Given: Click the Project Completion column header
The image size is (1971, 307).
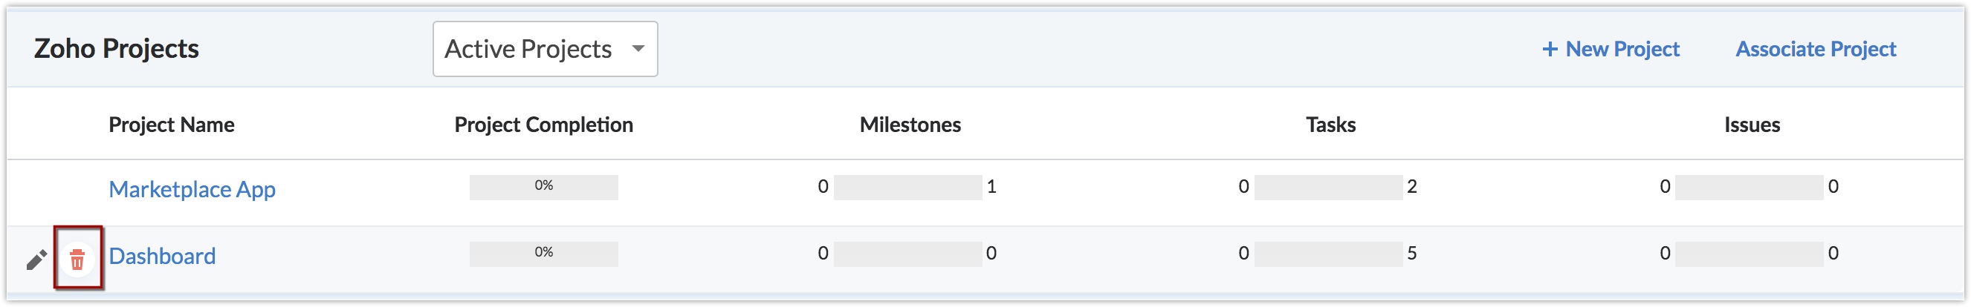Looking at the screenshot, I should (x=543, y=125).
